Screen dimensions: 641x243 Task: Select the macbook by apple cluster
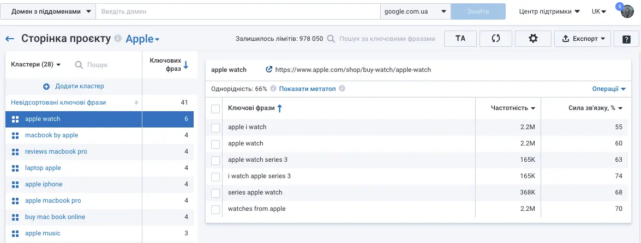[52, 135]
